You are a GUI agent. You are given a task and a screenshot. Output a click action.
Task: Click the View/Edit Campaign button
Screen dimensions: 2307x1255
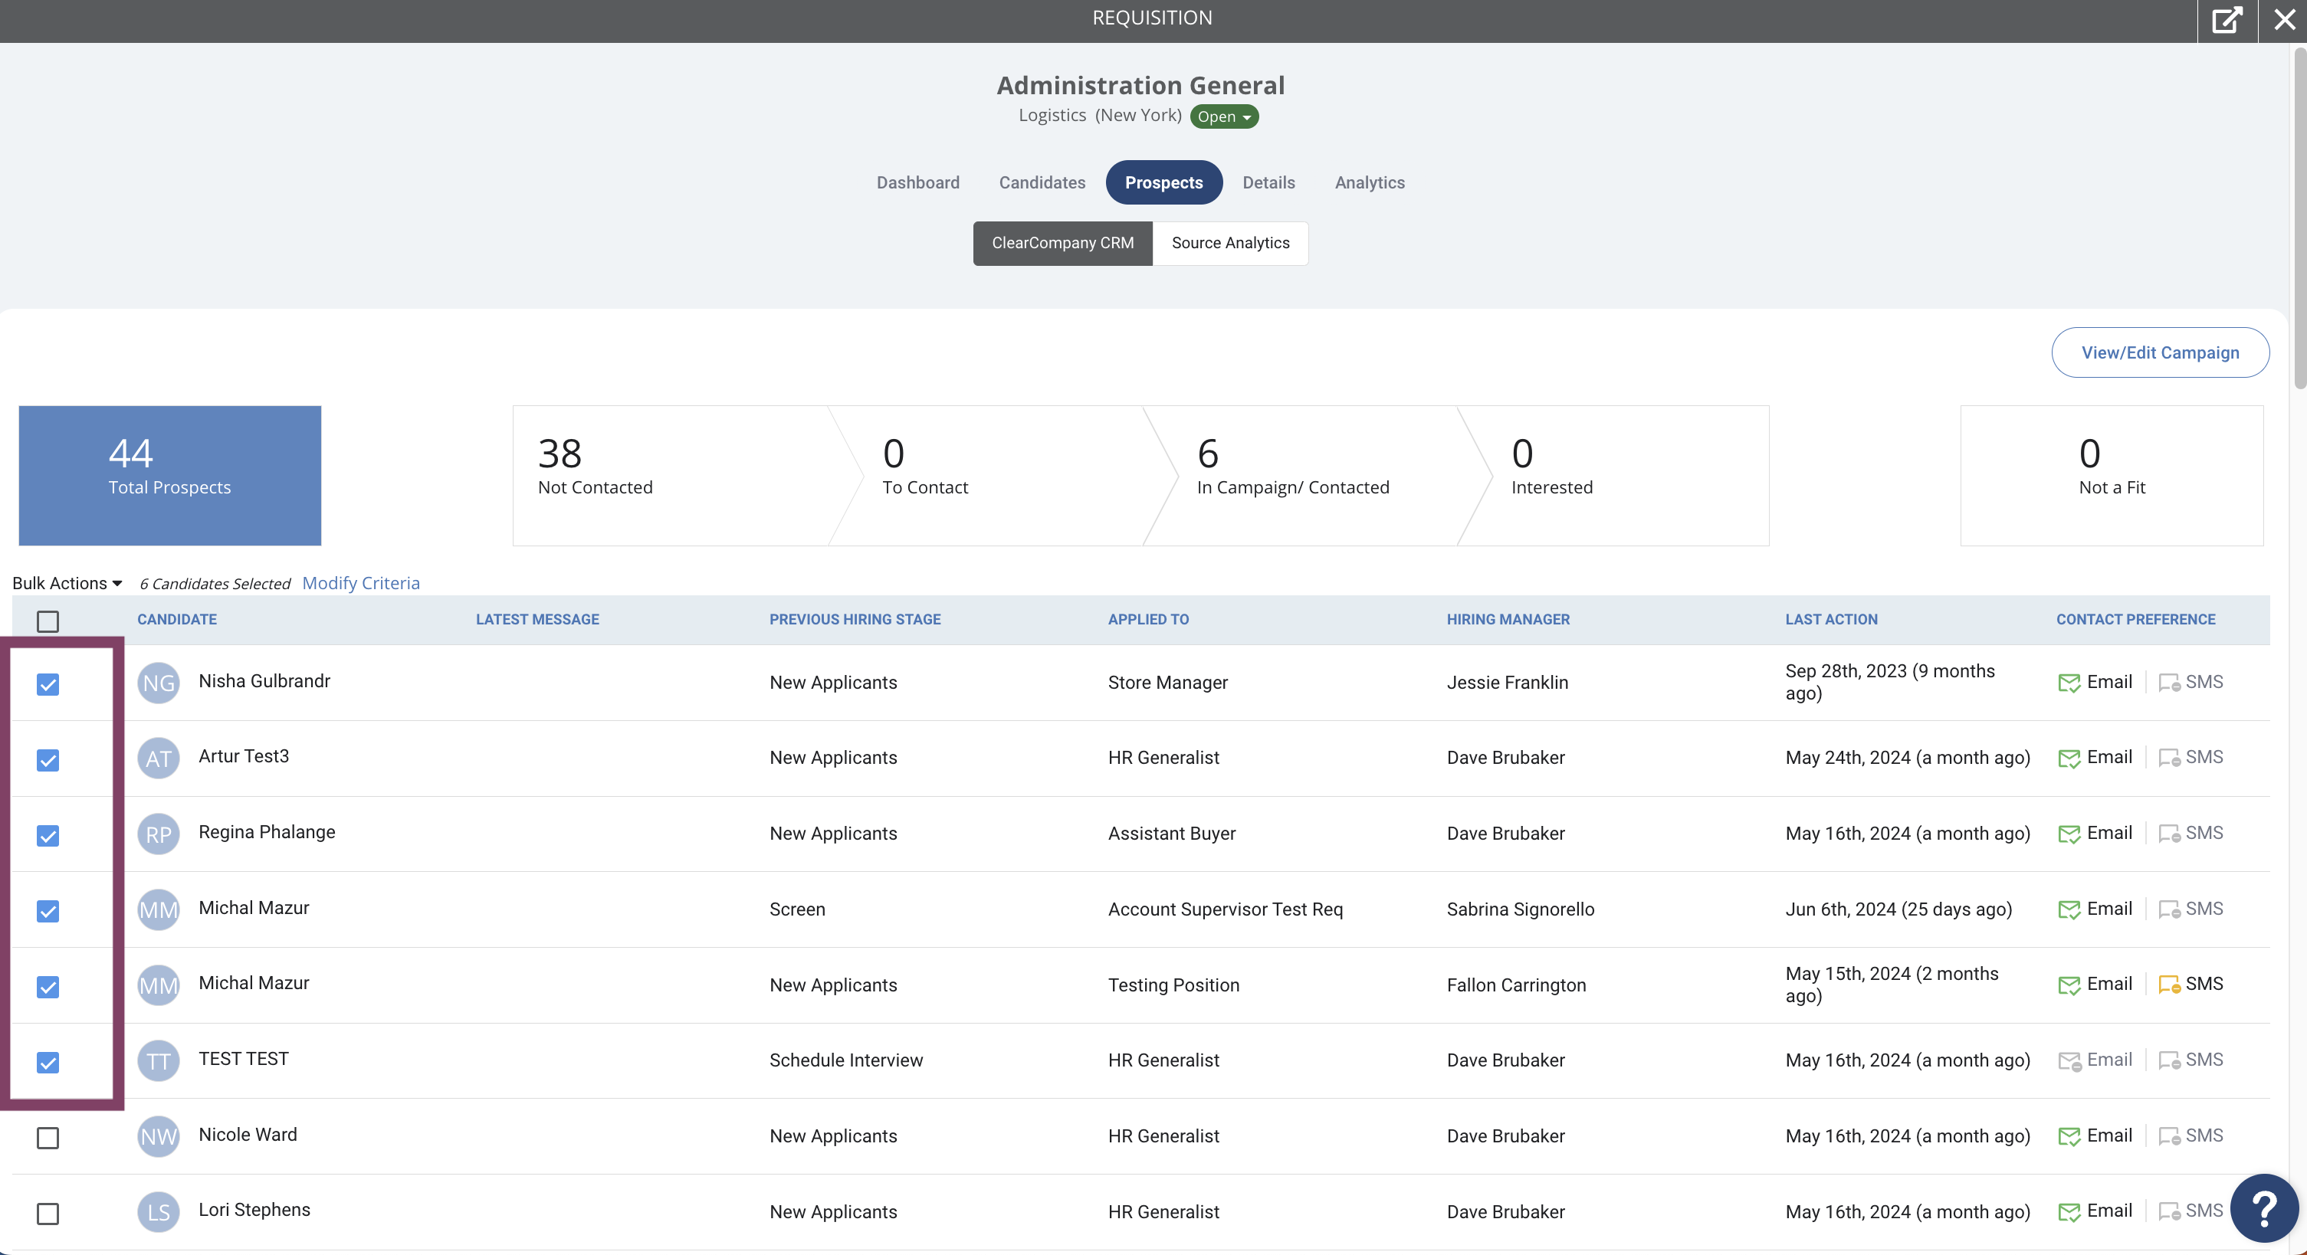2159,352
